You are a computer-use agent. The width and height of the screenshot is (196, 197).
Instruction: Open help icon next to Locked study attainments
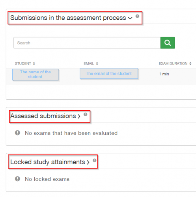(x=95, y=160)
